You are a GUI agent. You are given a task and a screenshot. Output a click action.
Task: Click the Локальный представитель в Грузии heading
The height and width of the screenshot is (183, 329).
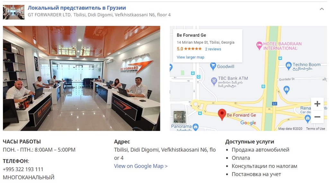77,8
